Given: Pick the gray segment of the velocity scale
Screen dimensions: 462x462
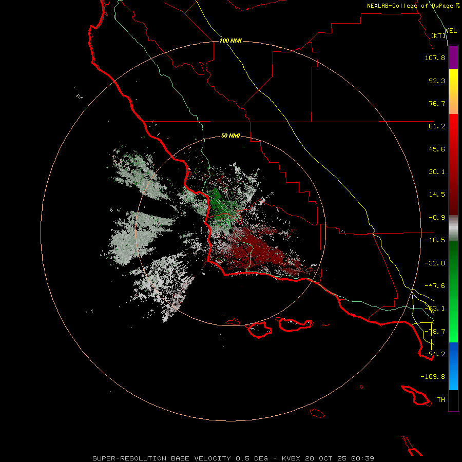Looking at the screenshot, I should (x=453, y=228).
